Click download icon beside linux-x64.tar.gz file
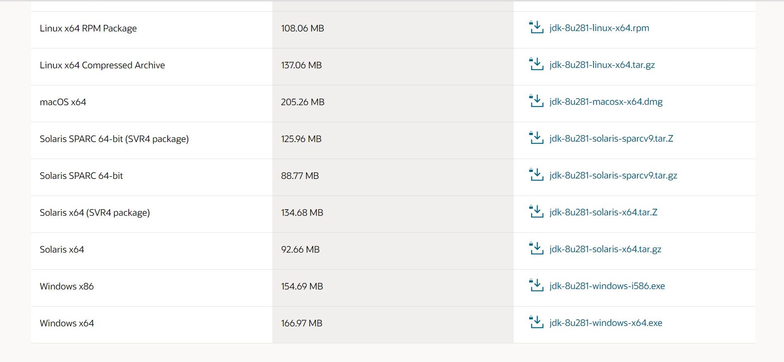This screenshot has width=784, height=362. [536, 64]
